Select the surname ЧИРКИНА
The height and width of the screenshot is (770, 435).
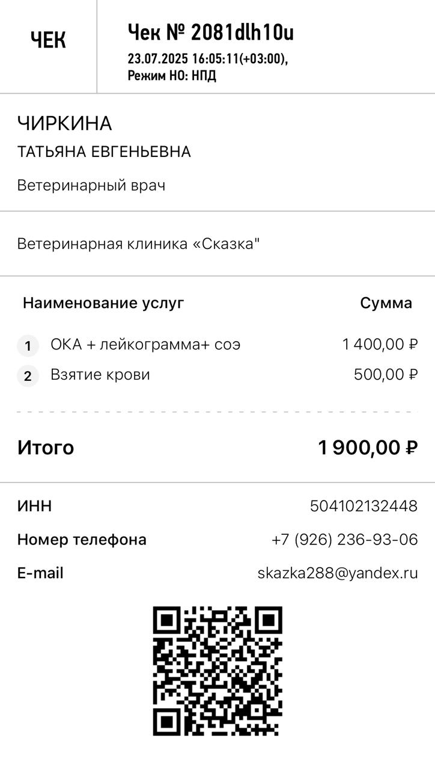tap(65, 124)
